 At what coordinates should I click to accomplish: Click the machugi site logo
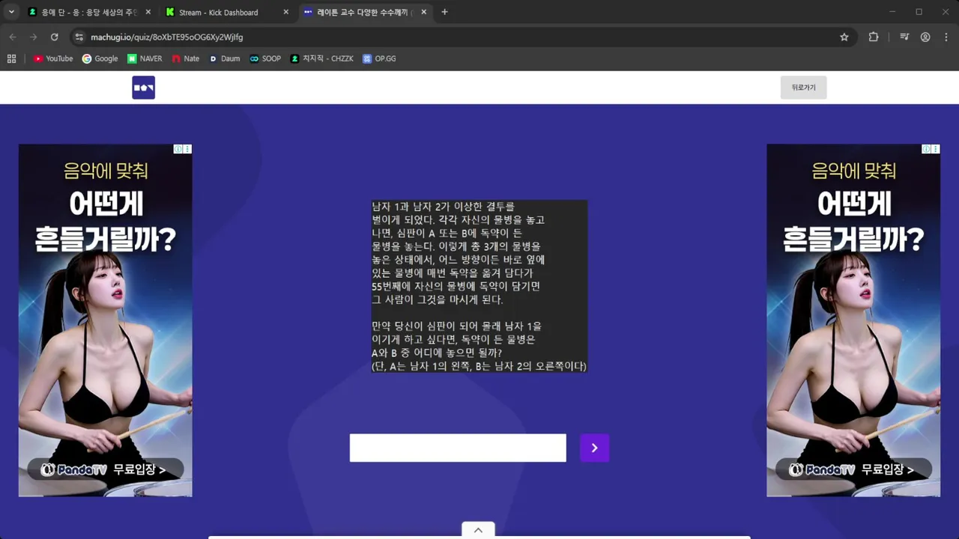(143, 88)
